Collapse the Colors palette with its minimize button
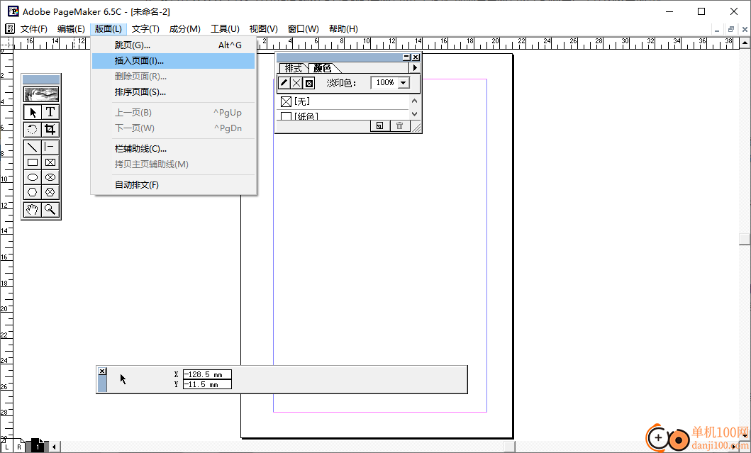The width and height of the screenshot is (751, 453). [406, 57]
